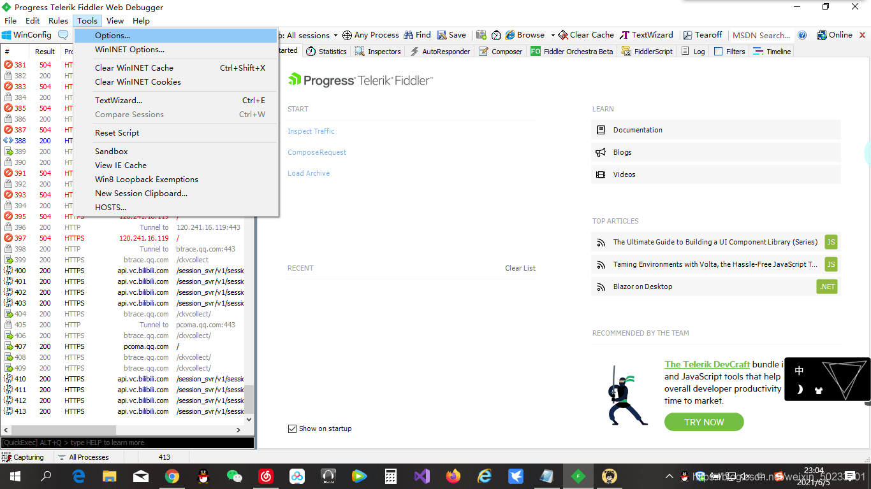Image resolution: width=871 pixels, height=489 pixels.
Task: Select the Sandbox menu entry
Action: 177,152
